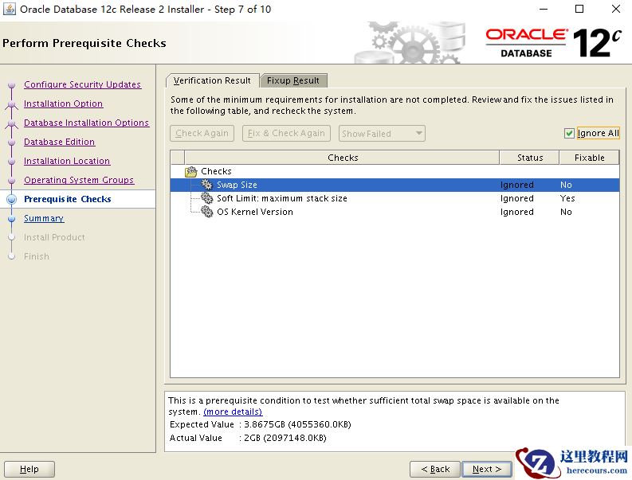This screenshot has height=480, width=632.
Task: Click Fix & Check Again button
Action: 286,133
